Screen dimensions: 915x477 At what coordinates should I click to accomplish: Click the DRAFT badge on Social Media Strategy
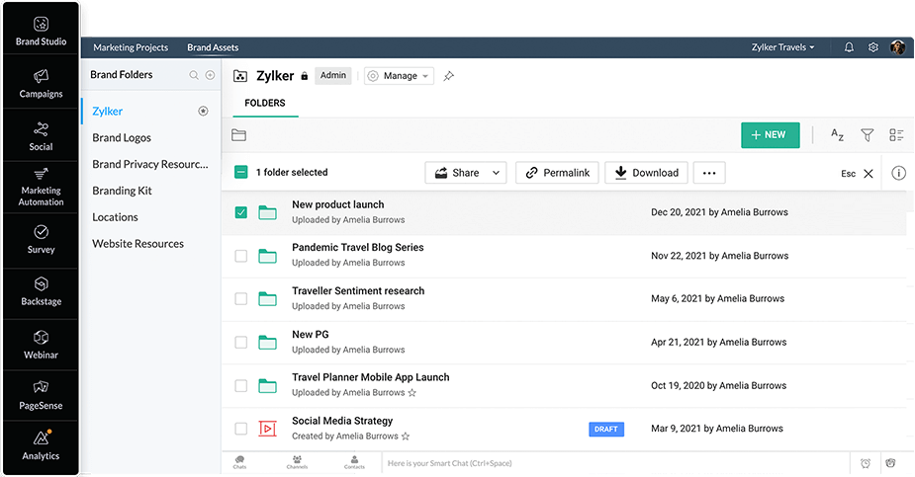606,430
